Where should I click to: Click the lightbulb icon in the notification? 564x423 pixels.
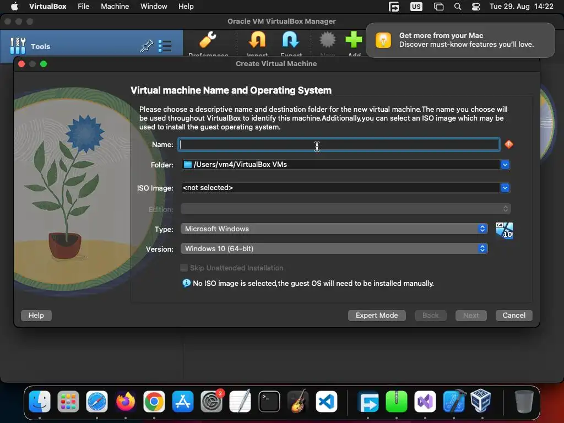(383, 40)
